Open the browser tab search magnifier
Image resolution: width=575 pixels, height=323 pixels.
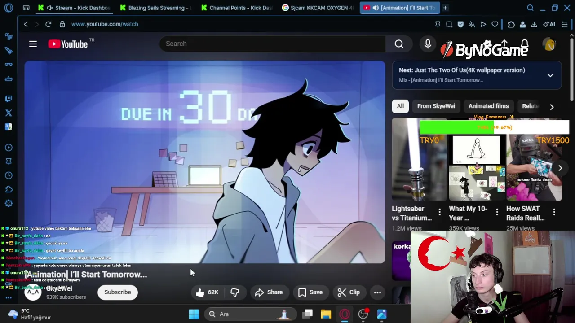(530, 8)
